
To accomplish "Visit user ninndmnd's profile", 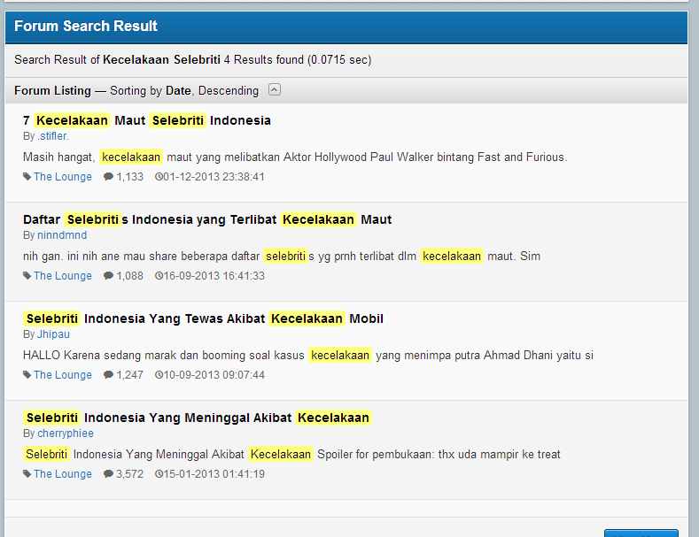I will [x=62, y=235].
